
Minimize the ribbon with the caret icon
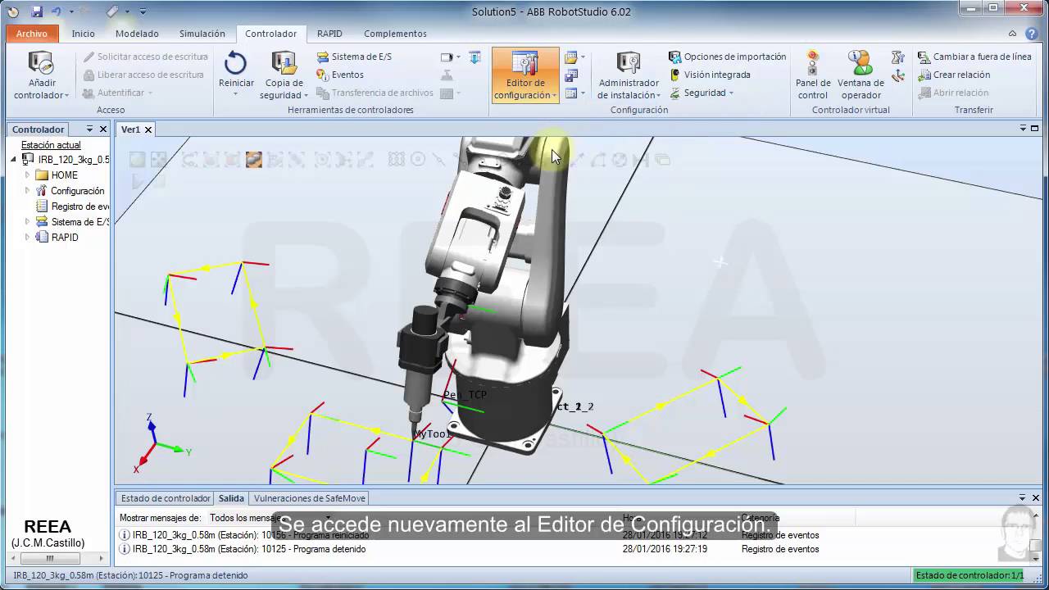tap(1013, 34)
